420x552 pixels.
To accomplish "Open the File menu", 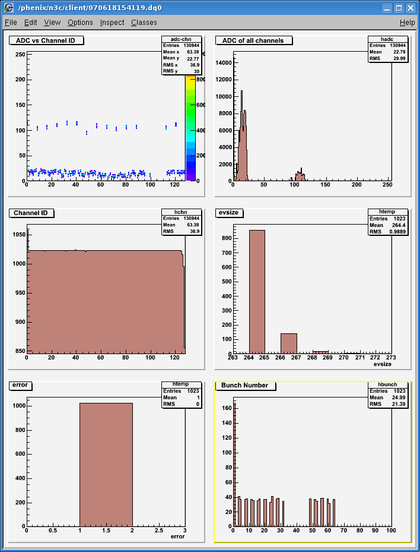I will 11,23.
